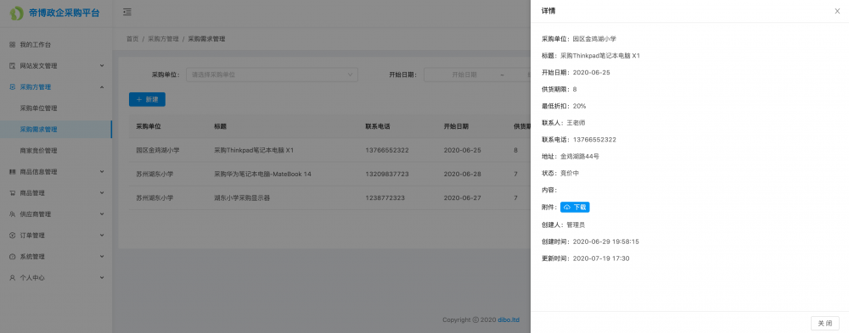
Task: Click the 帝博政企采购平台 logo icon
Action: coord(17,13)
